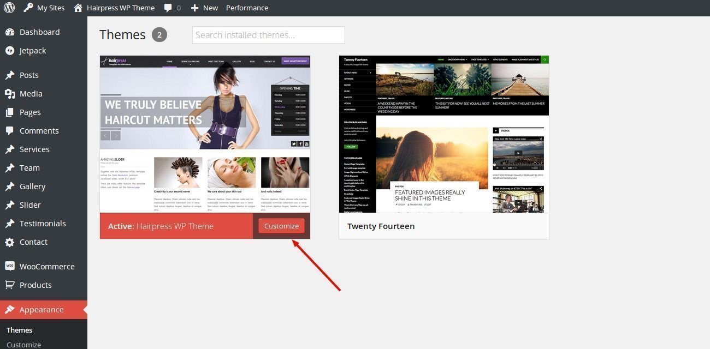This screenshot has width=710, height=349.
Task: Click the Twenty Fourteen theme name
Action: 381,226
